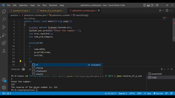175x98 pixels.
Task: Open the Run menu
Action: pos(44,5)
